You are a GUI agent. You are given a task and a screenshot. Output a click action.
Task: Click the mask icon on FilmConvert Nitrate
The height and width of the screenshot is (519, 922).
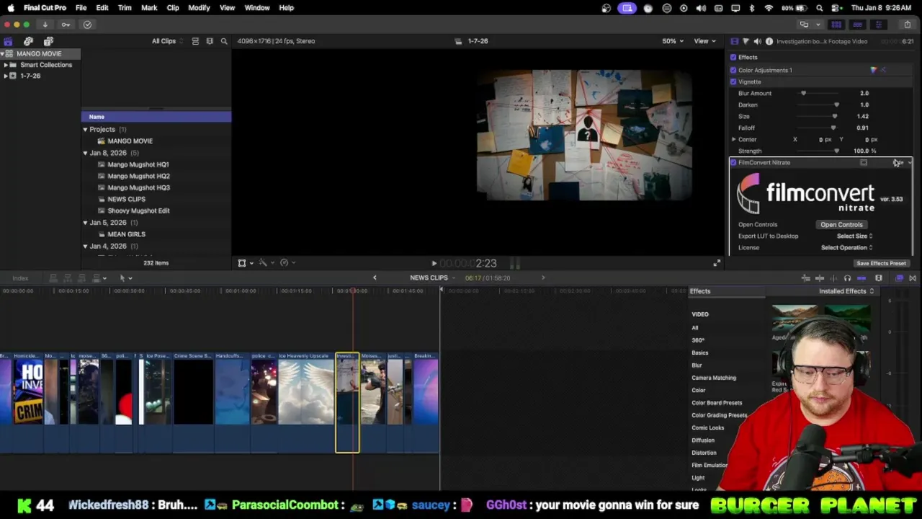coord(864,162)
